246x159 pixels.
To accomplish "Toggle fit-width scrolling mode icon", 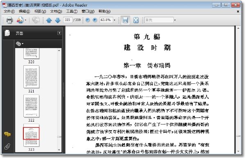I will (x=125, y=20).
